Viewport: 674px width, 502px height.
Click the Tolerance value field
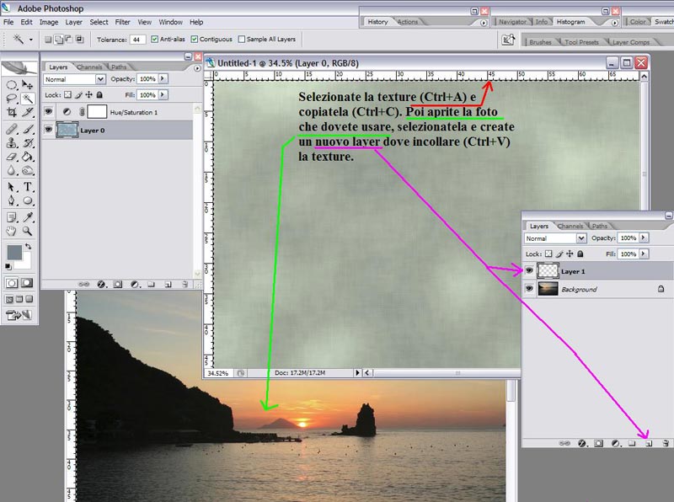click(137, 40)
